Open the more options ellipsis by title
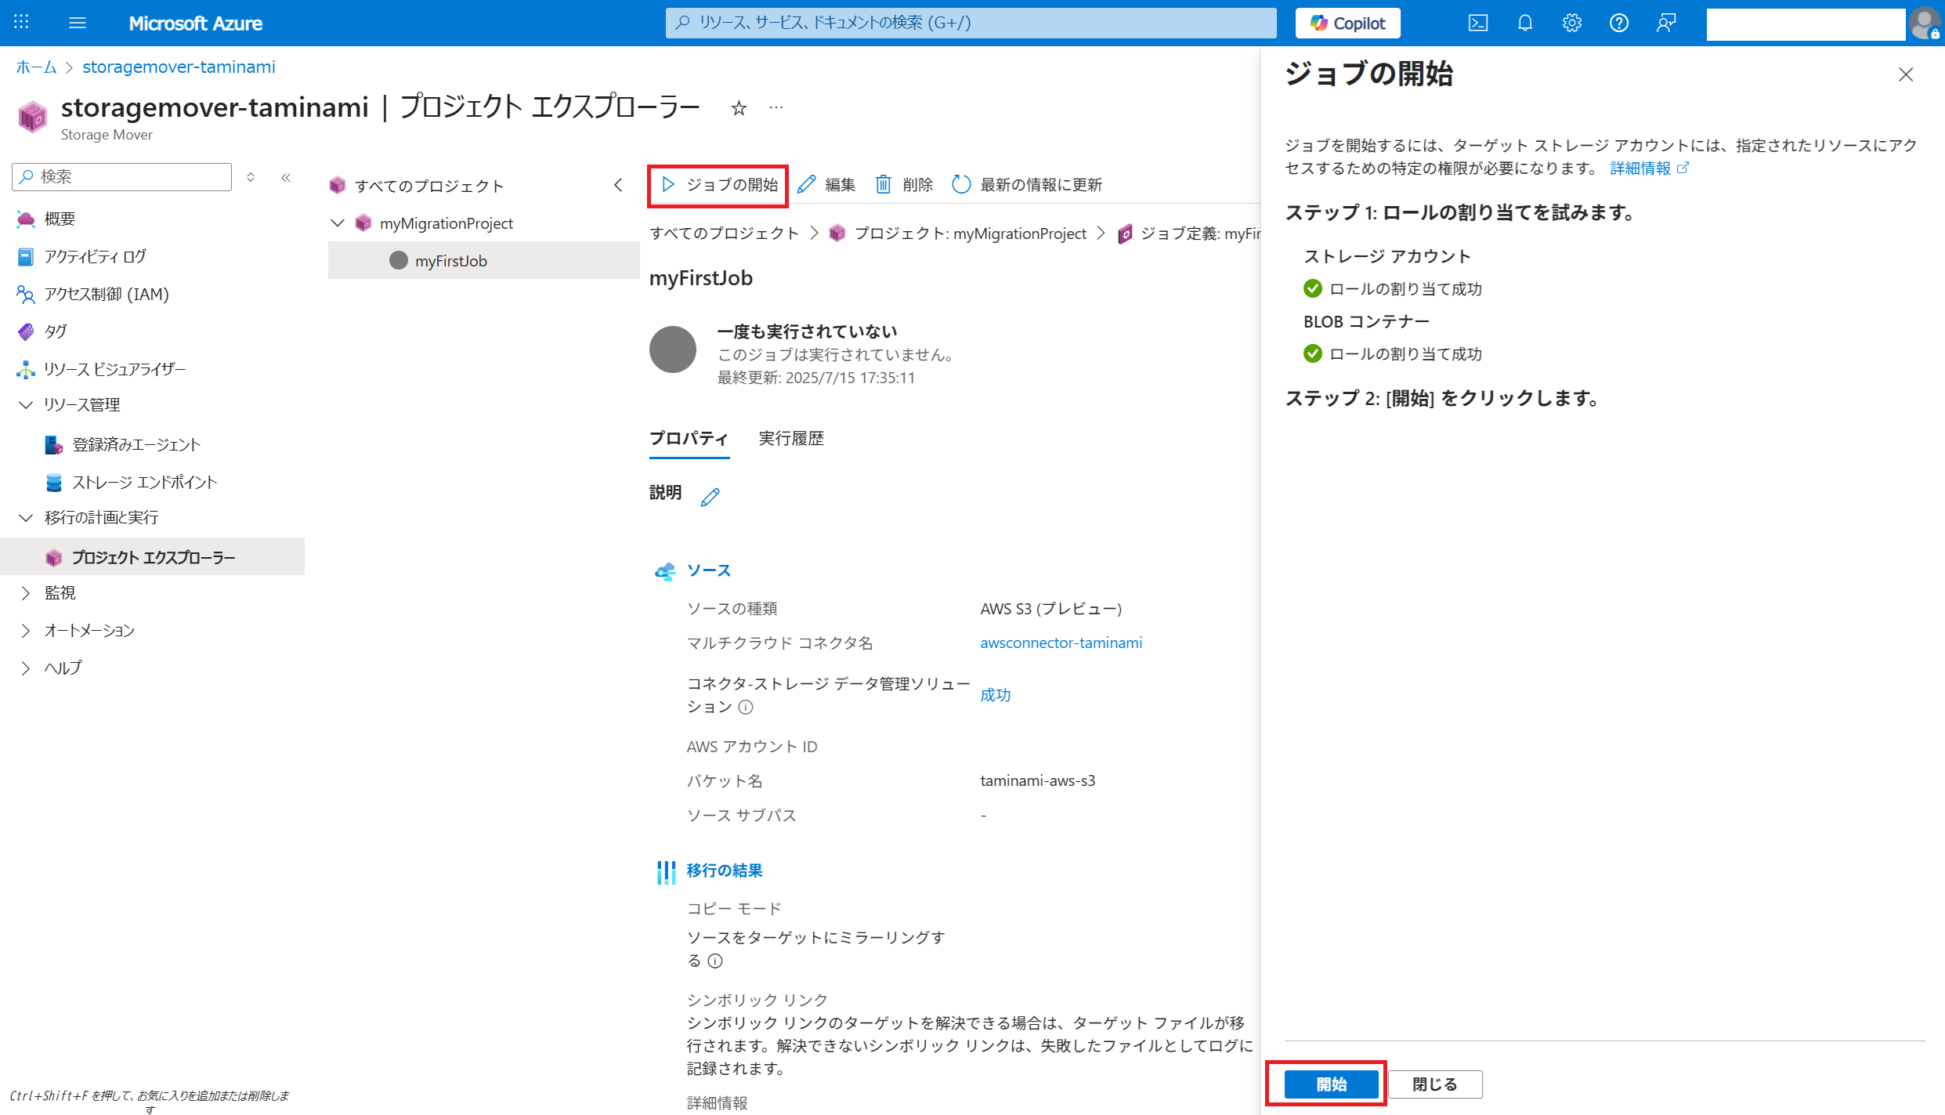Viewport: 1945px width, 1115px height. tap(776, 108)
